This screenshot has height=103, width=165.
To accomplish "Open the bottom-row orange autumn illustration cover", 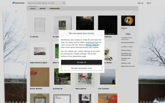I will click(x=108, y=98).
